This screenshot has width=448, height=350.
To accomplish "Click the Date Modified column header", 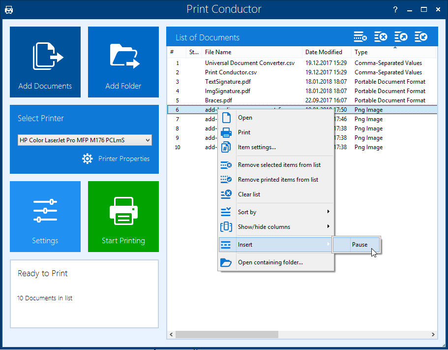I will (324, 52).
